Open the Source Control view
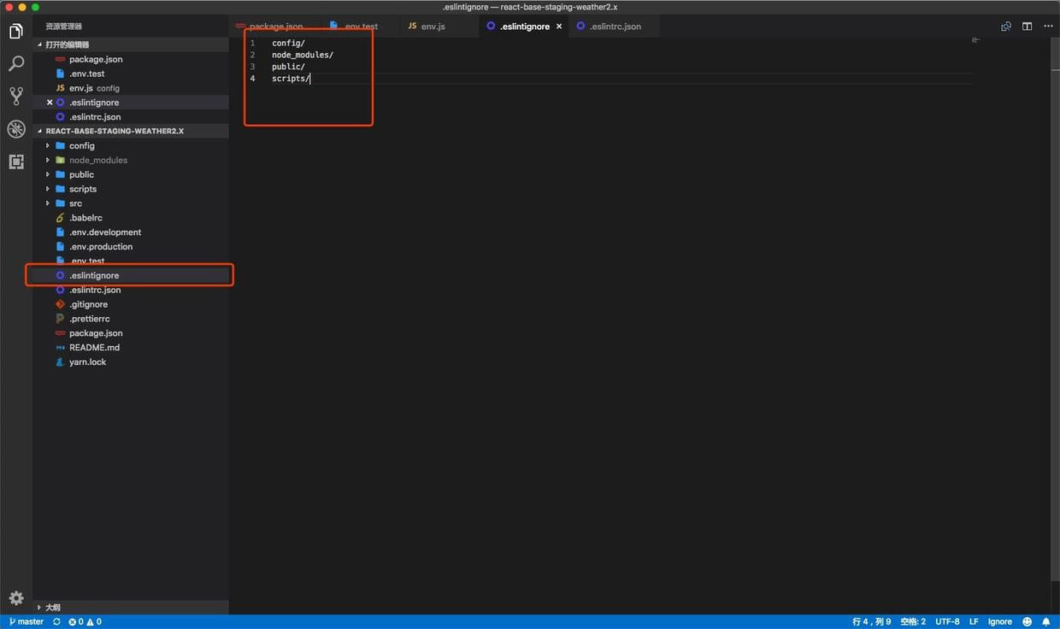The image size is (1060, 629). [x=15, y=96]
